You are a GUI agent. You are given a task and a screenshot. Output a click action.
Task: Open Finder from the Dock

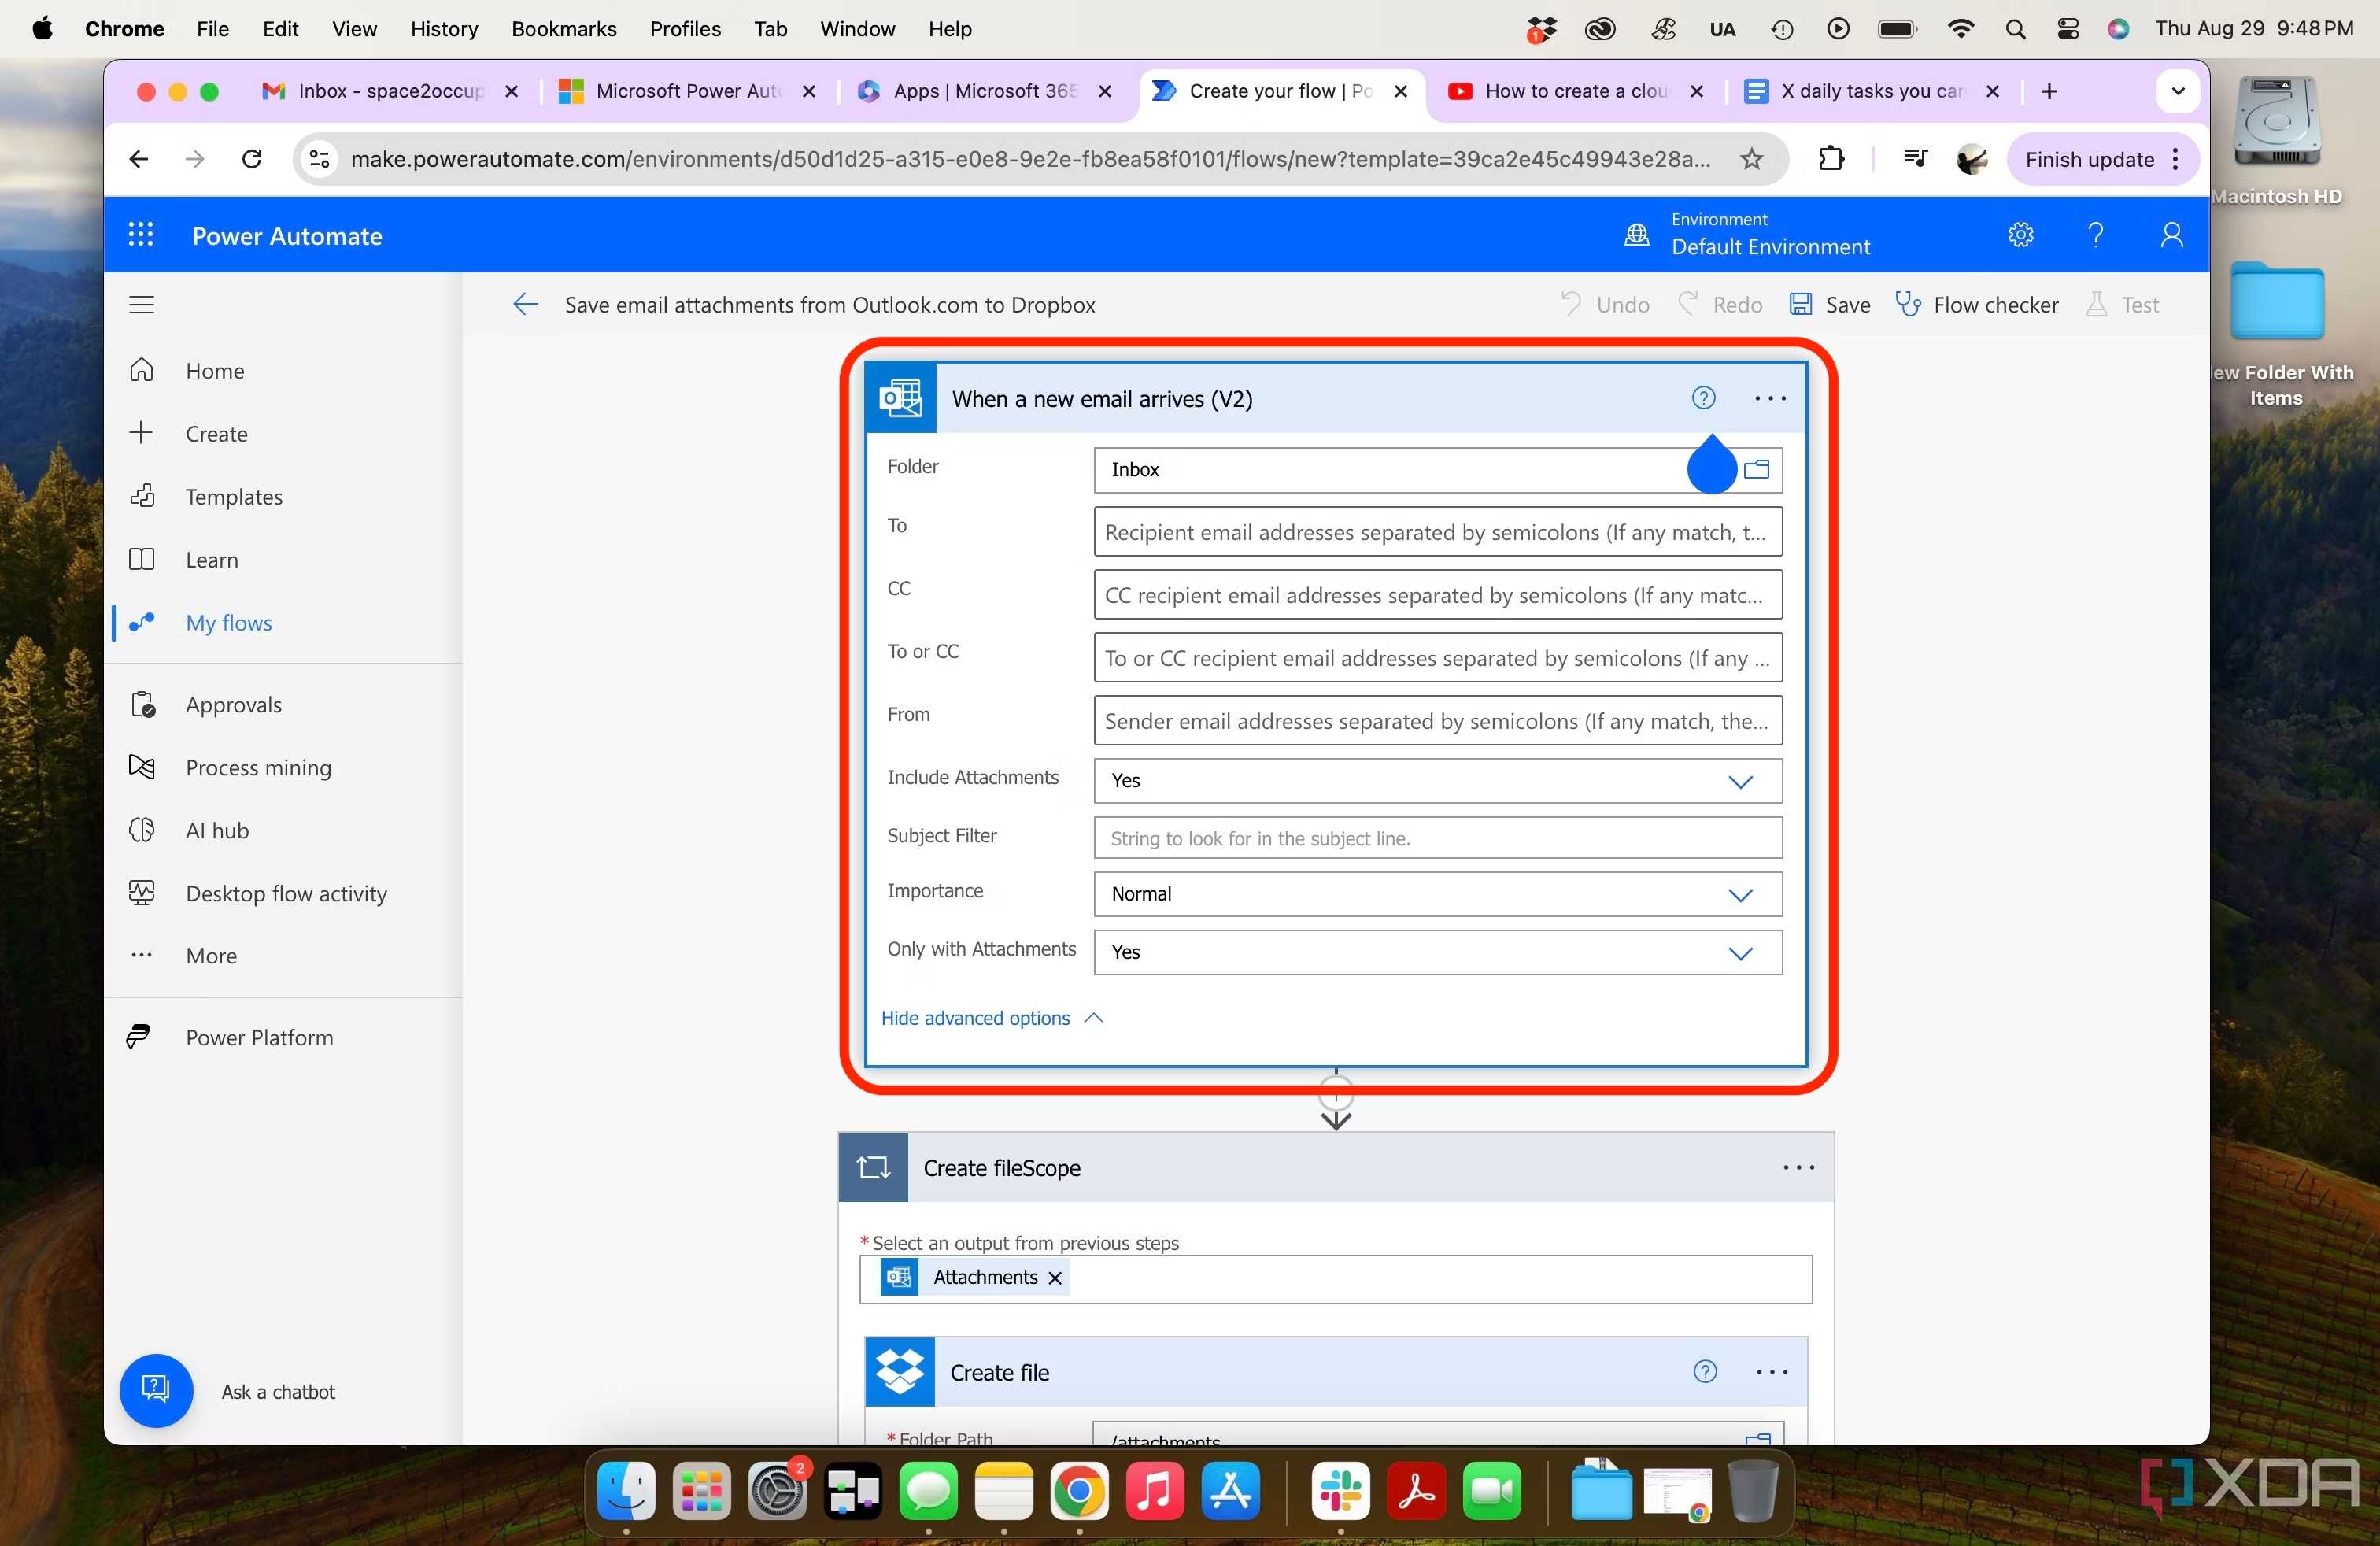[x=626, y=1491]
